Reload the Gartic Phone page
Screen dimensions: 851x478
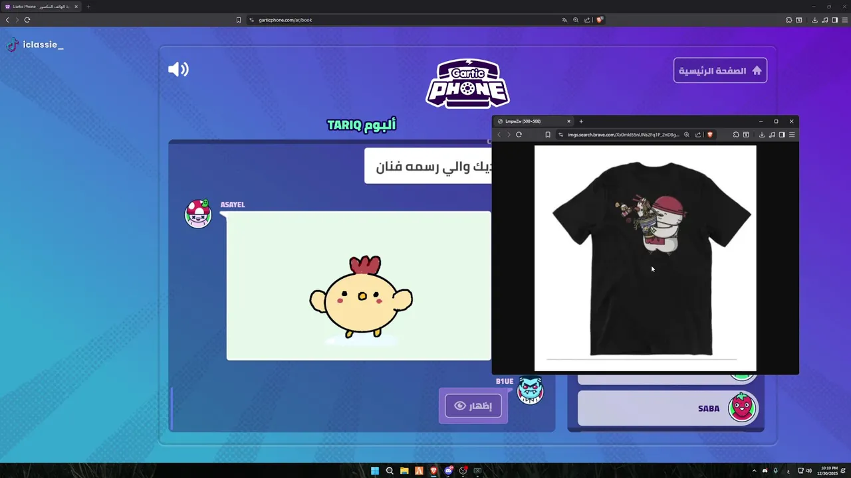click(27, 20)
